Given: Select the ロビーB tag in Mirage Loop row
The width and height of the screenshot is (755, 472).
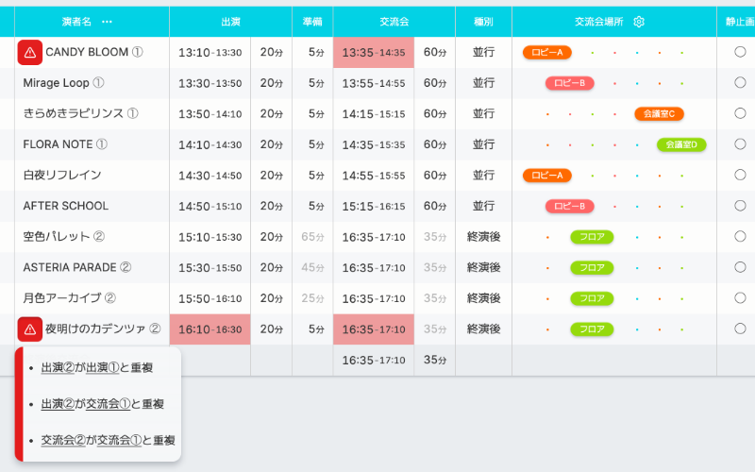Looking at the screenshot, I should tap(570, 83).
